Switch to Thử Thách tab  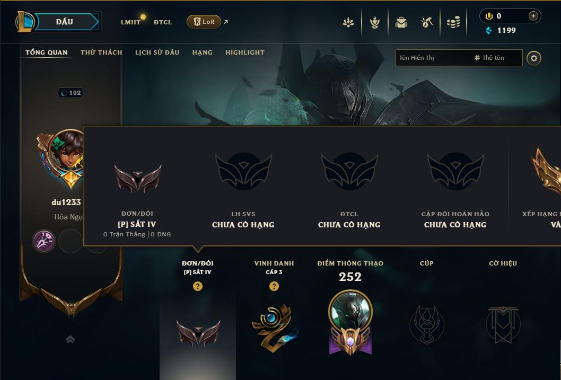coord(101,52)
